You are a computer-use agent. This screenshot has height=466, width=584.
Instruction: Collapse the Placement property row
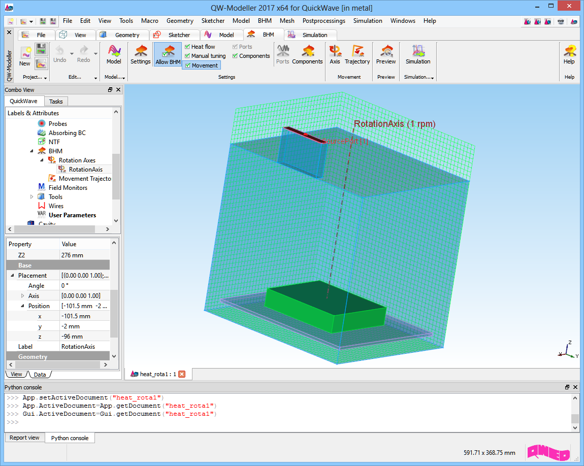point(12,276)
